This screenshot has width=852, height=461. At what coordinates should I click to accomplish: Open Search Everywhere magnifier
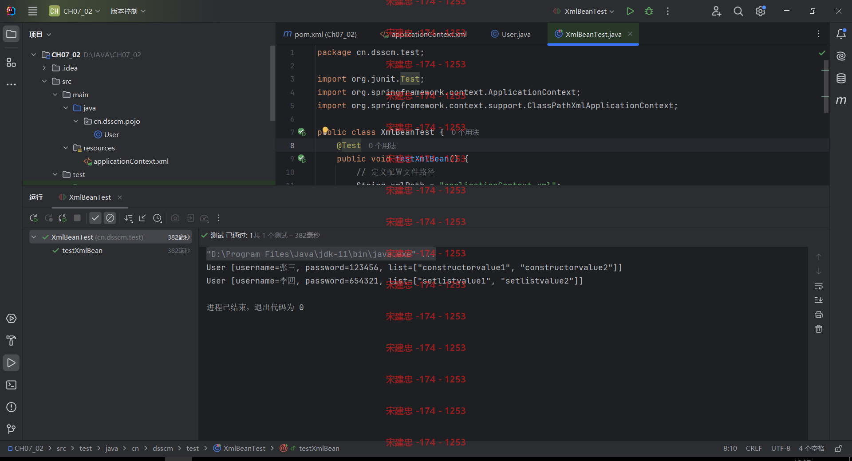(x=738, y=11)
